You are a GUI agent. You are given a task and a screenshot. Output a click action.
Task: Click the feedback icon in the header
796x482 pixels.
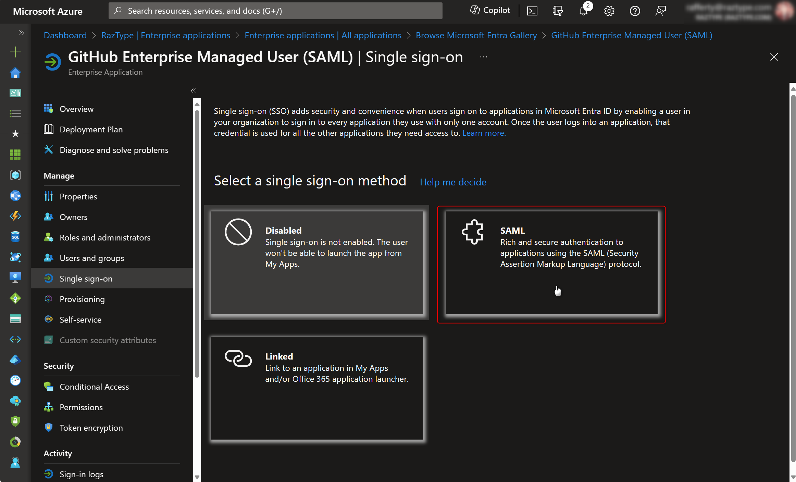(660, 11)
